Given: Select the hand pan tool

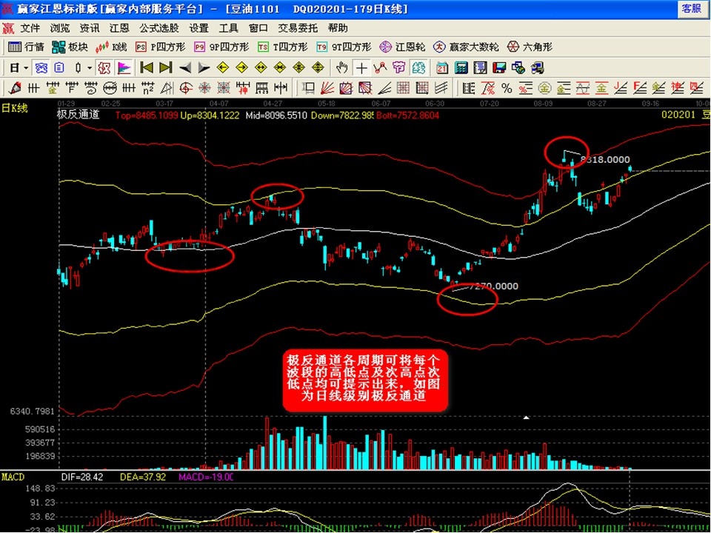Looking at the screenshot, I should 341,68.
